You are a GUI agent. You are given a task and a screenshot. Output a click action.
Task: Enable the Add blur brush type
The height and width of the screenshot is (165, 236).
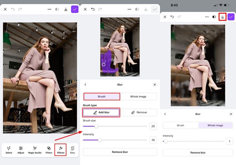click(101, 112)
